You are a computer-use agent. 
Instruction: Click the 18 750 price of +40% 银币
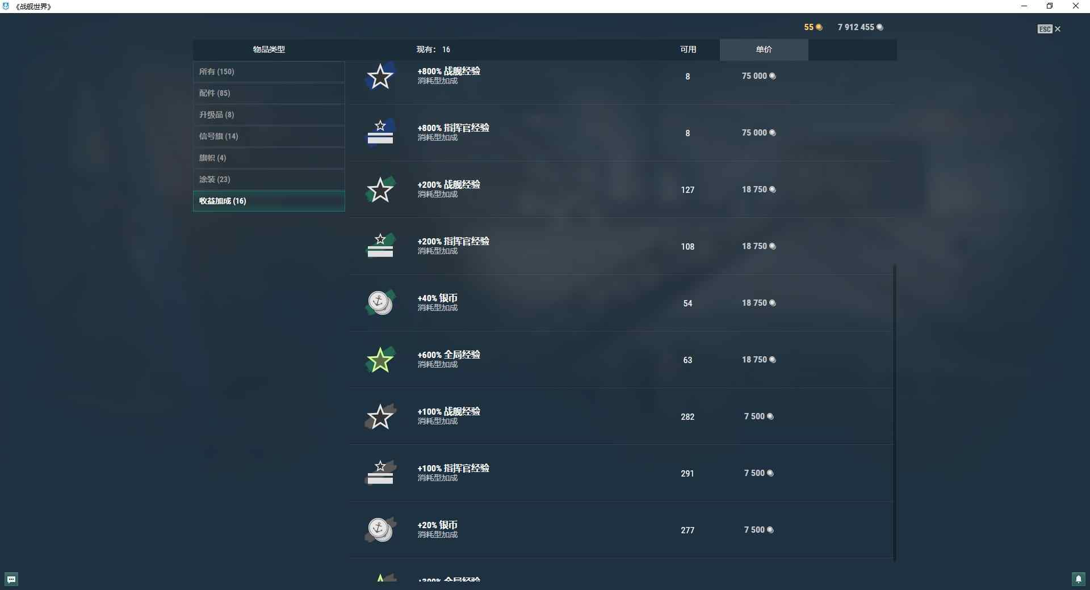tap(758, 303)
